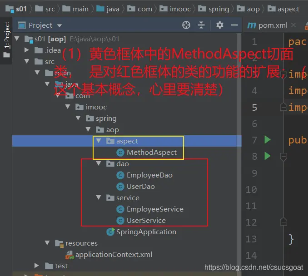Select the s01 [aop] project root

(x=45, y=39)
